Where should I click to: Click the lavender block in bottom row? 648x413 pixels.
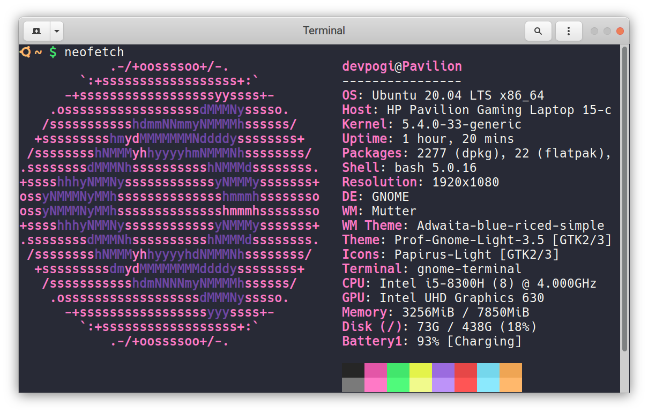click(443, 385)
